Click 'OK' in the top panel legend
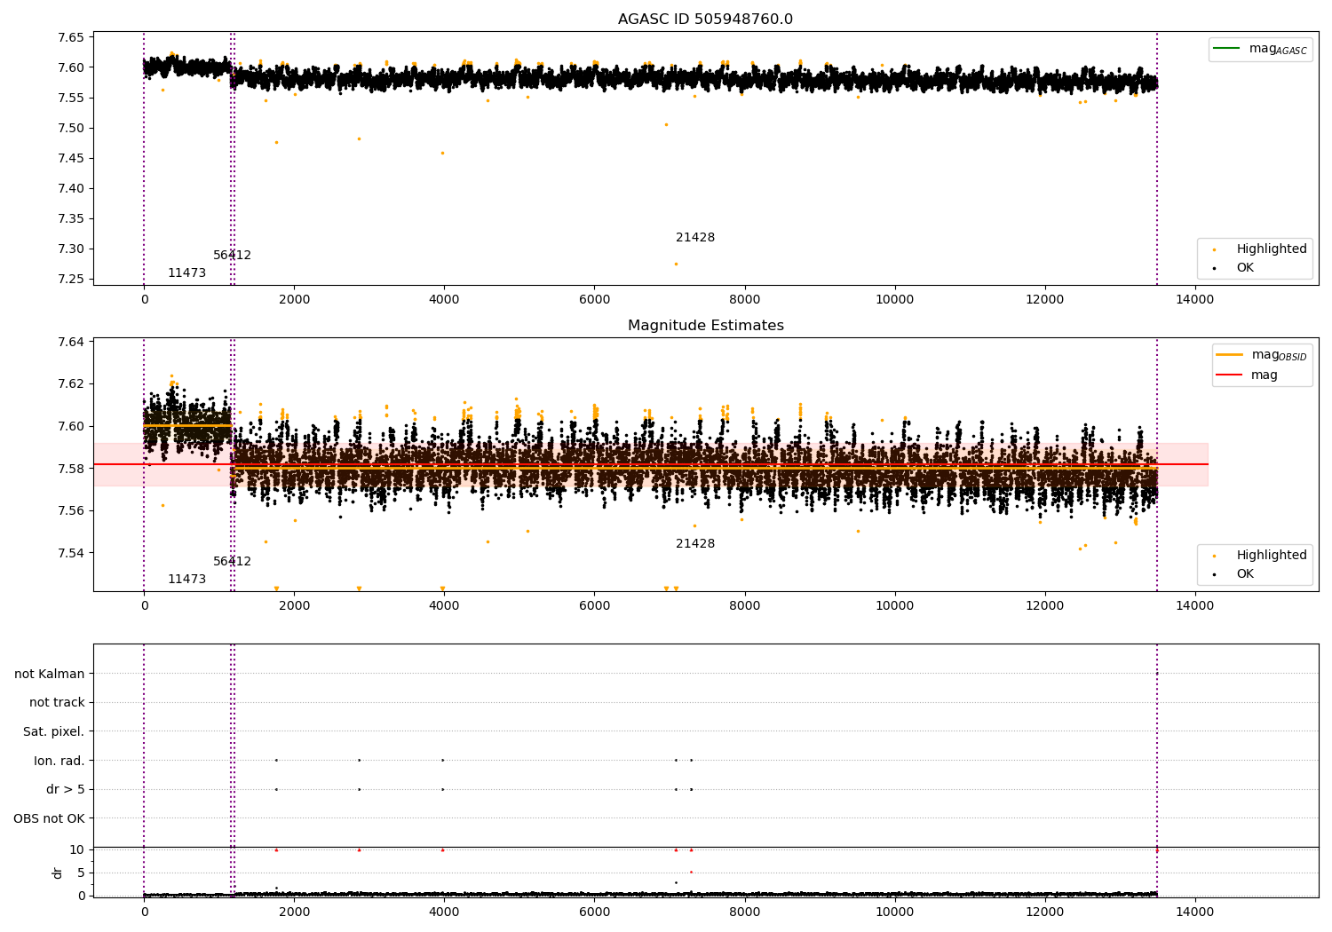This screenshot has height=932, width=1332. pyautogui.click(x=1234, y=267)
